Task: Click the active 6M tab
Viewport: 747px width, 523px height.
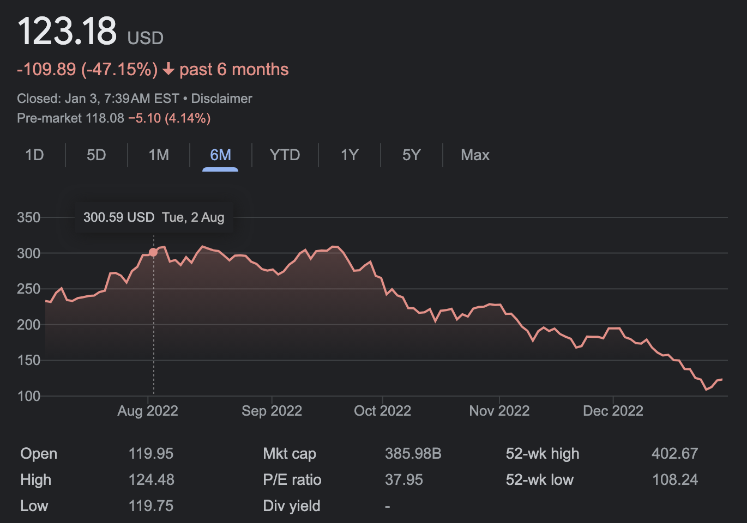Action: (x=220, y=155)
